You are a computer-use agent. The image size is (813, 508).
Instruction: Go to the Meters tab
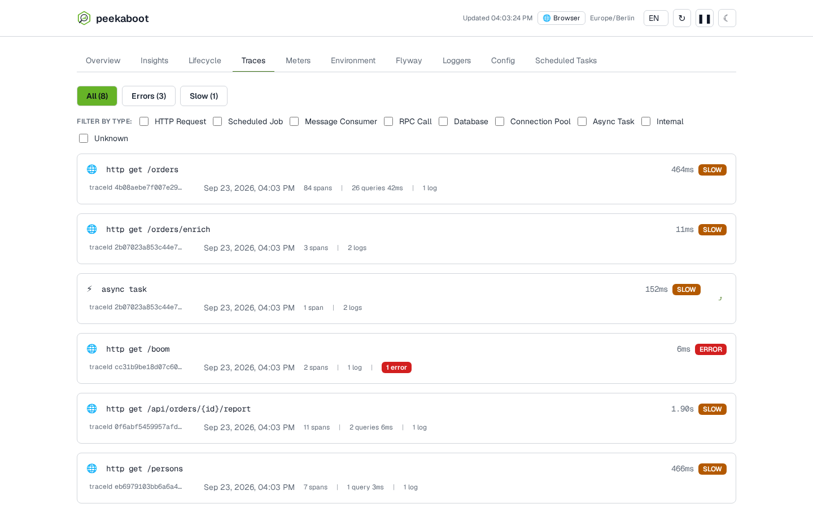pos(298,60)
